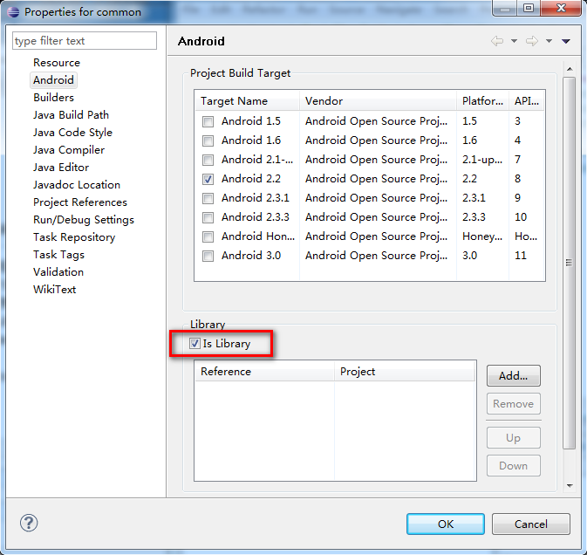
Task: Check the Android Honeycomb target checkbox
Action: pos(208,236)
